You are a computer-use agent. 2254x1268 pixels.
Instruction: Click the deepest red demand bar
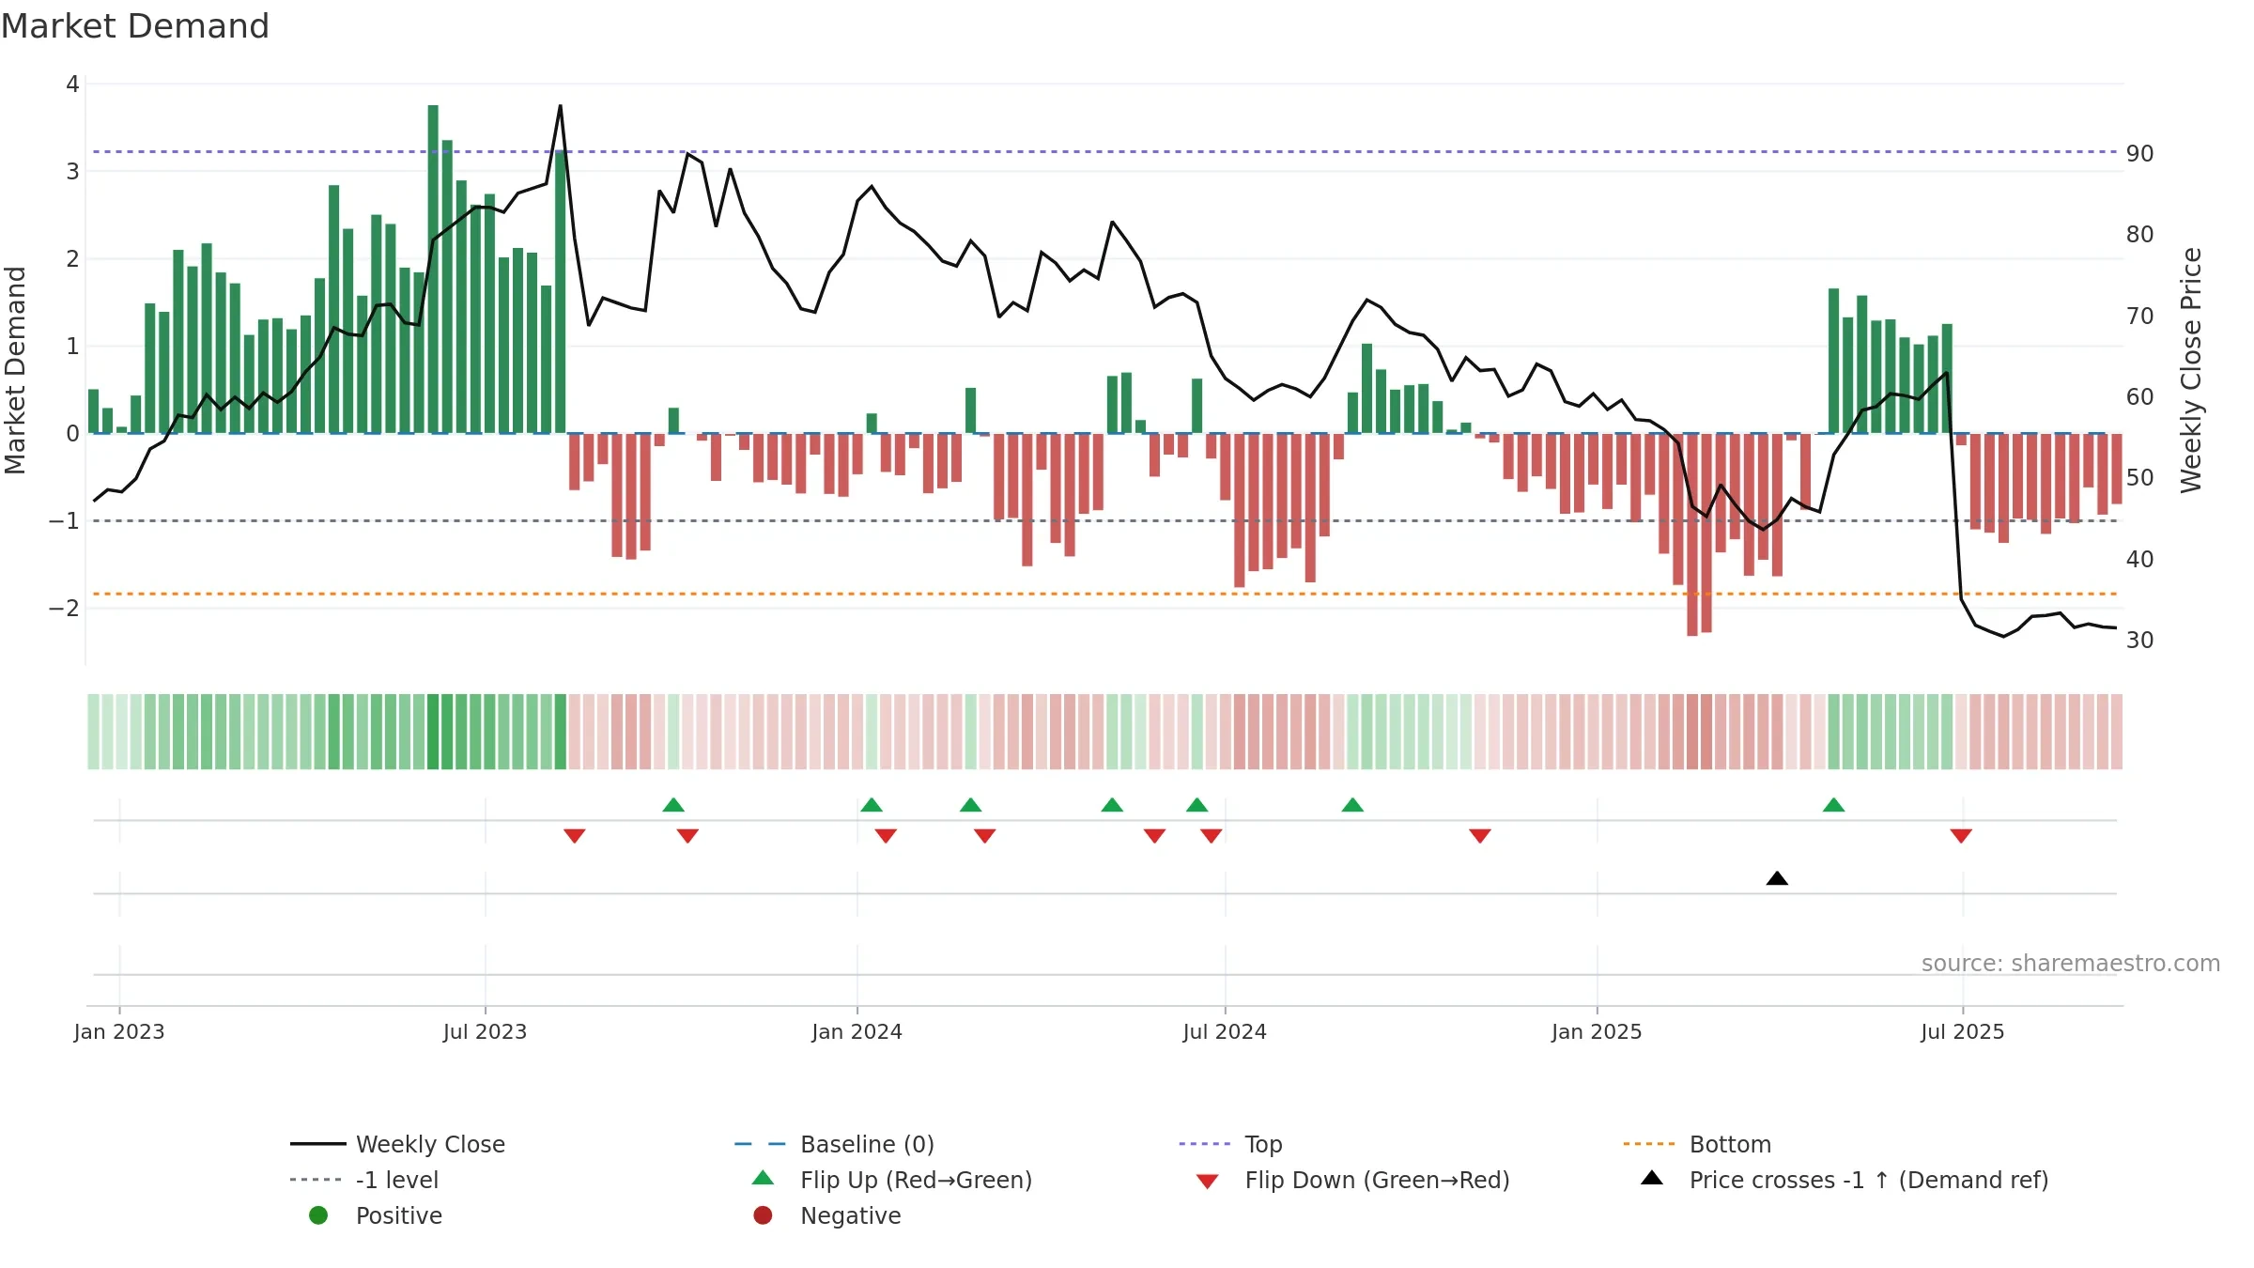[1692, 534]
